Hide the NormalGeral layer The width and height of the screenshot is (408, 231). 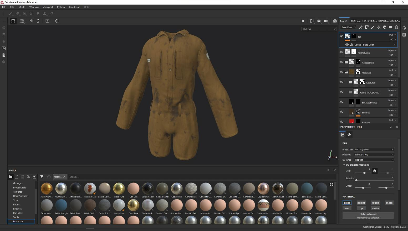[342, 52]
